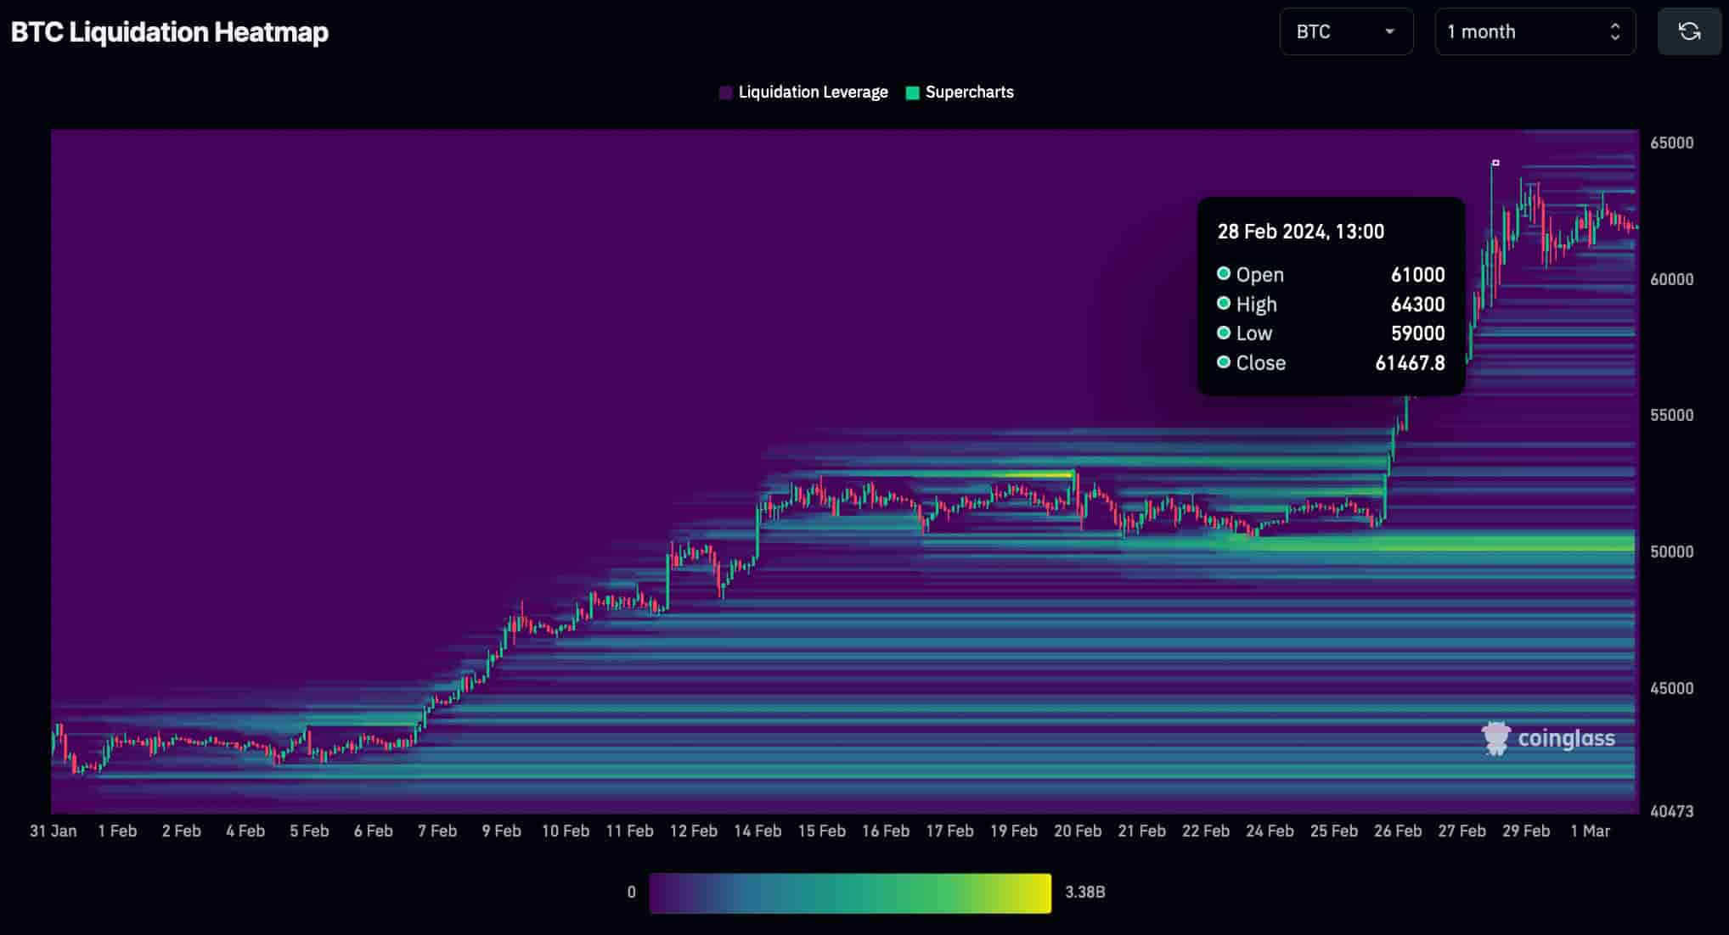
Task: Click the purple Liquidation Leverage legend square
Action: point(725,93)
